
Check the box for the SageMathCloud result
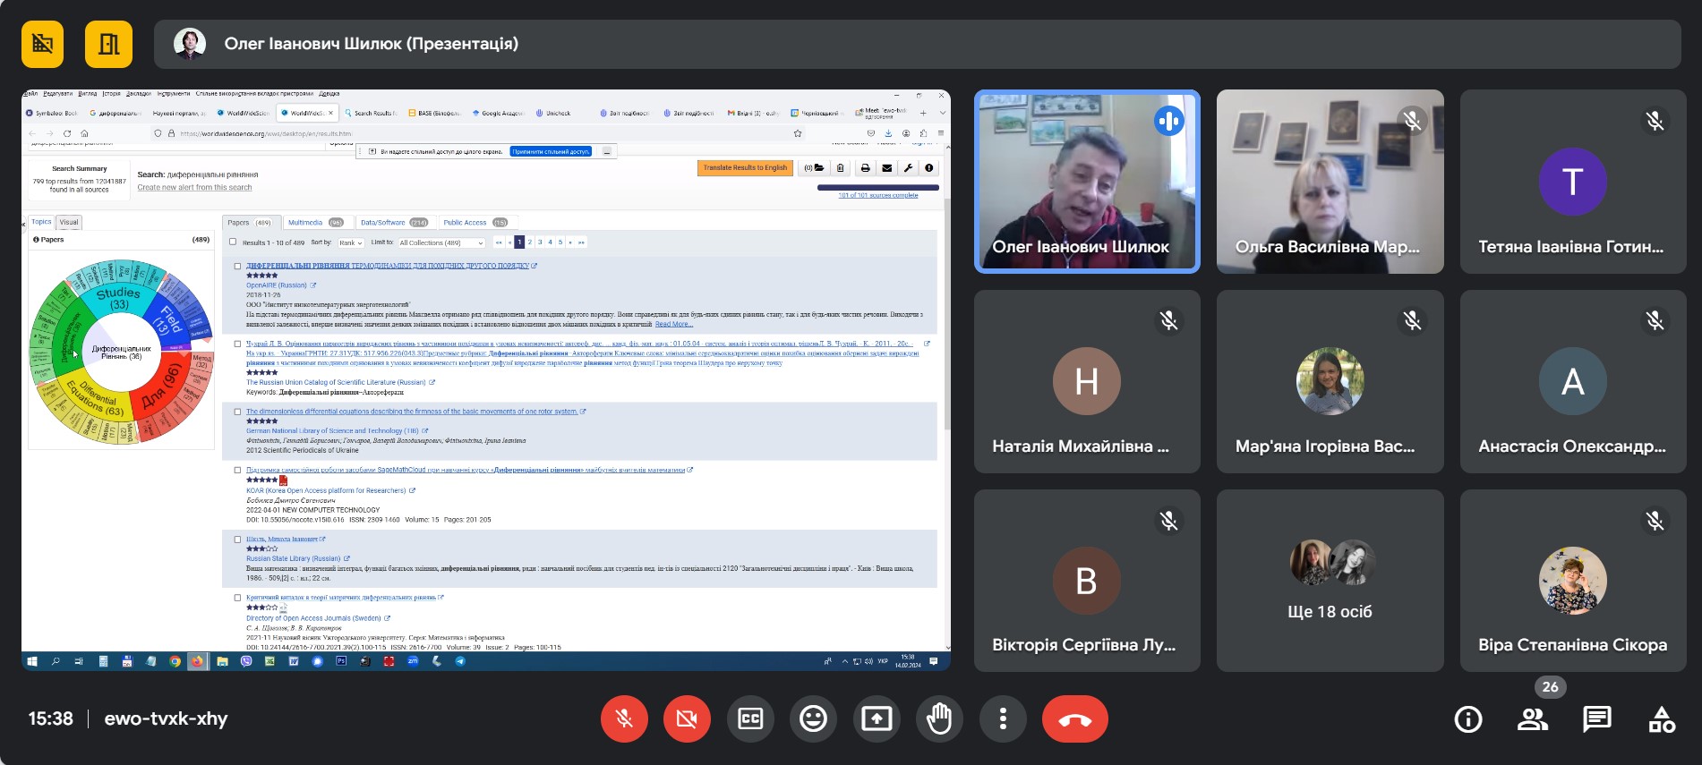pyautogui.click(x=237, y=470)
